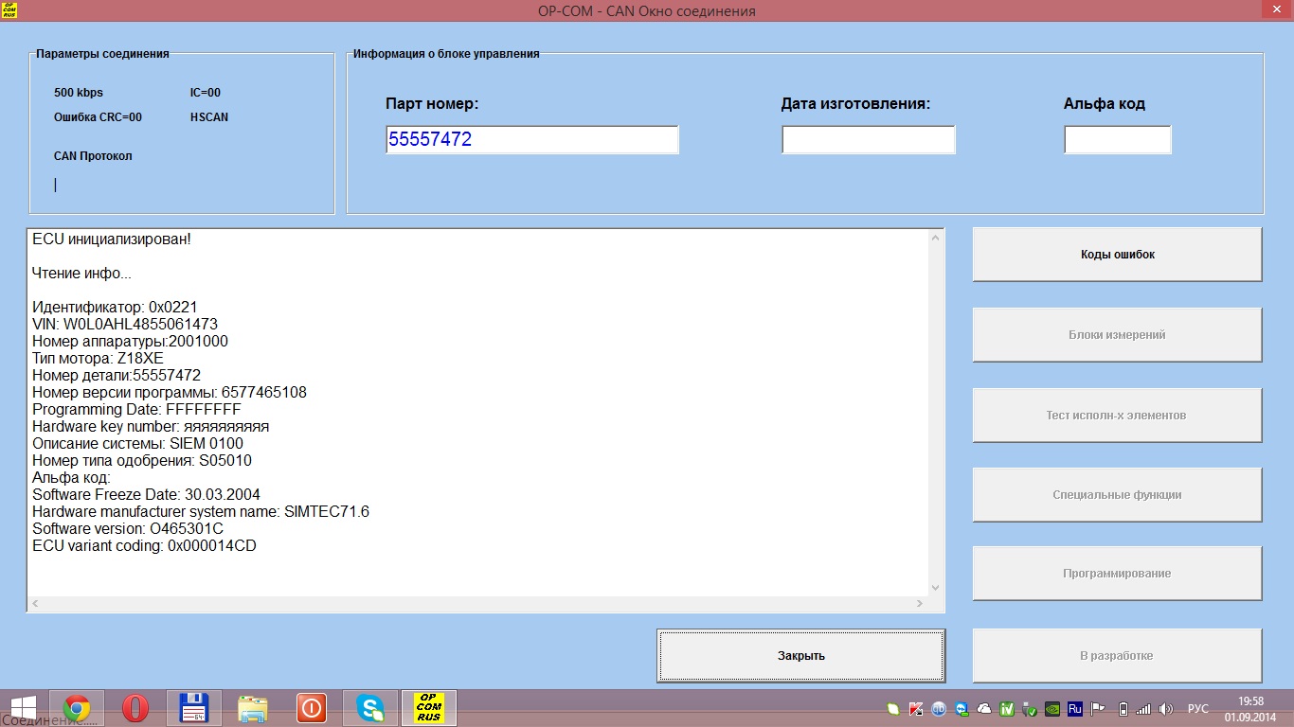Open Skype from the taskbar
The width and height of the screenshot is (1294, 727).
(370, 708)
